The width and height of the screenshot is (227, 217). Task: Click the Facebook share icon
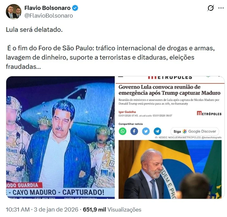134,131
